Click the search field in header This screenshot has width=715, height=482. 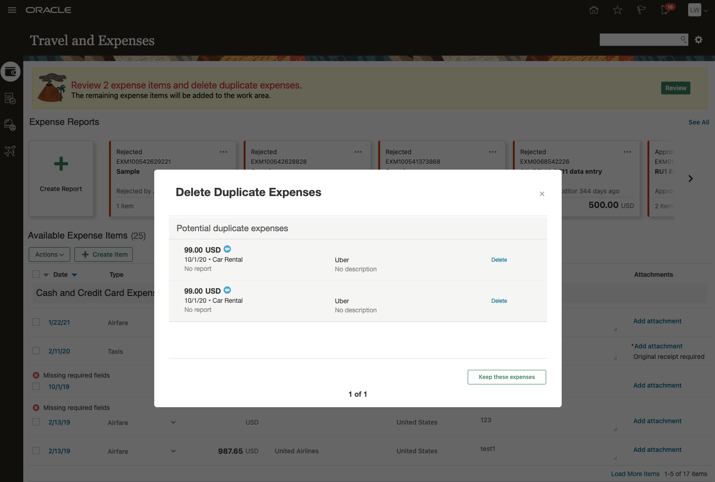pyautogui.click(x=640, y=40)
